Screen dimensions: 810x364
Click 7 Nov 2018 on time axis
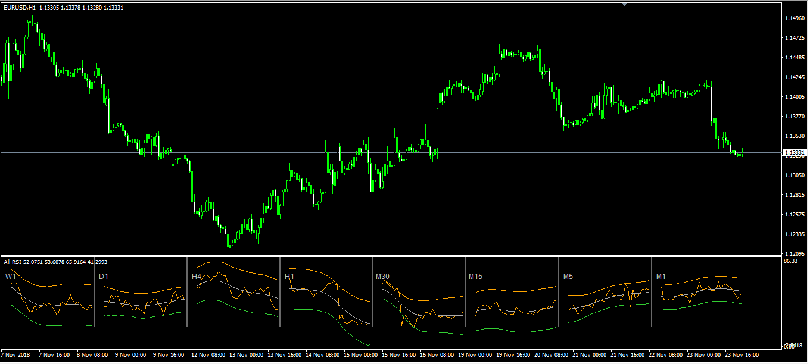(x=16, y=354)
